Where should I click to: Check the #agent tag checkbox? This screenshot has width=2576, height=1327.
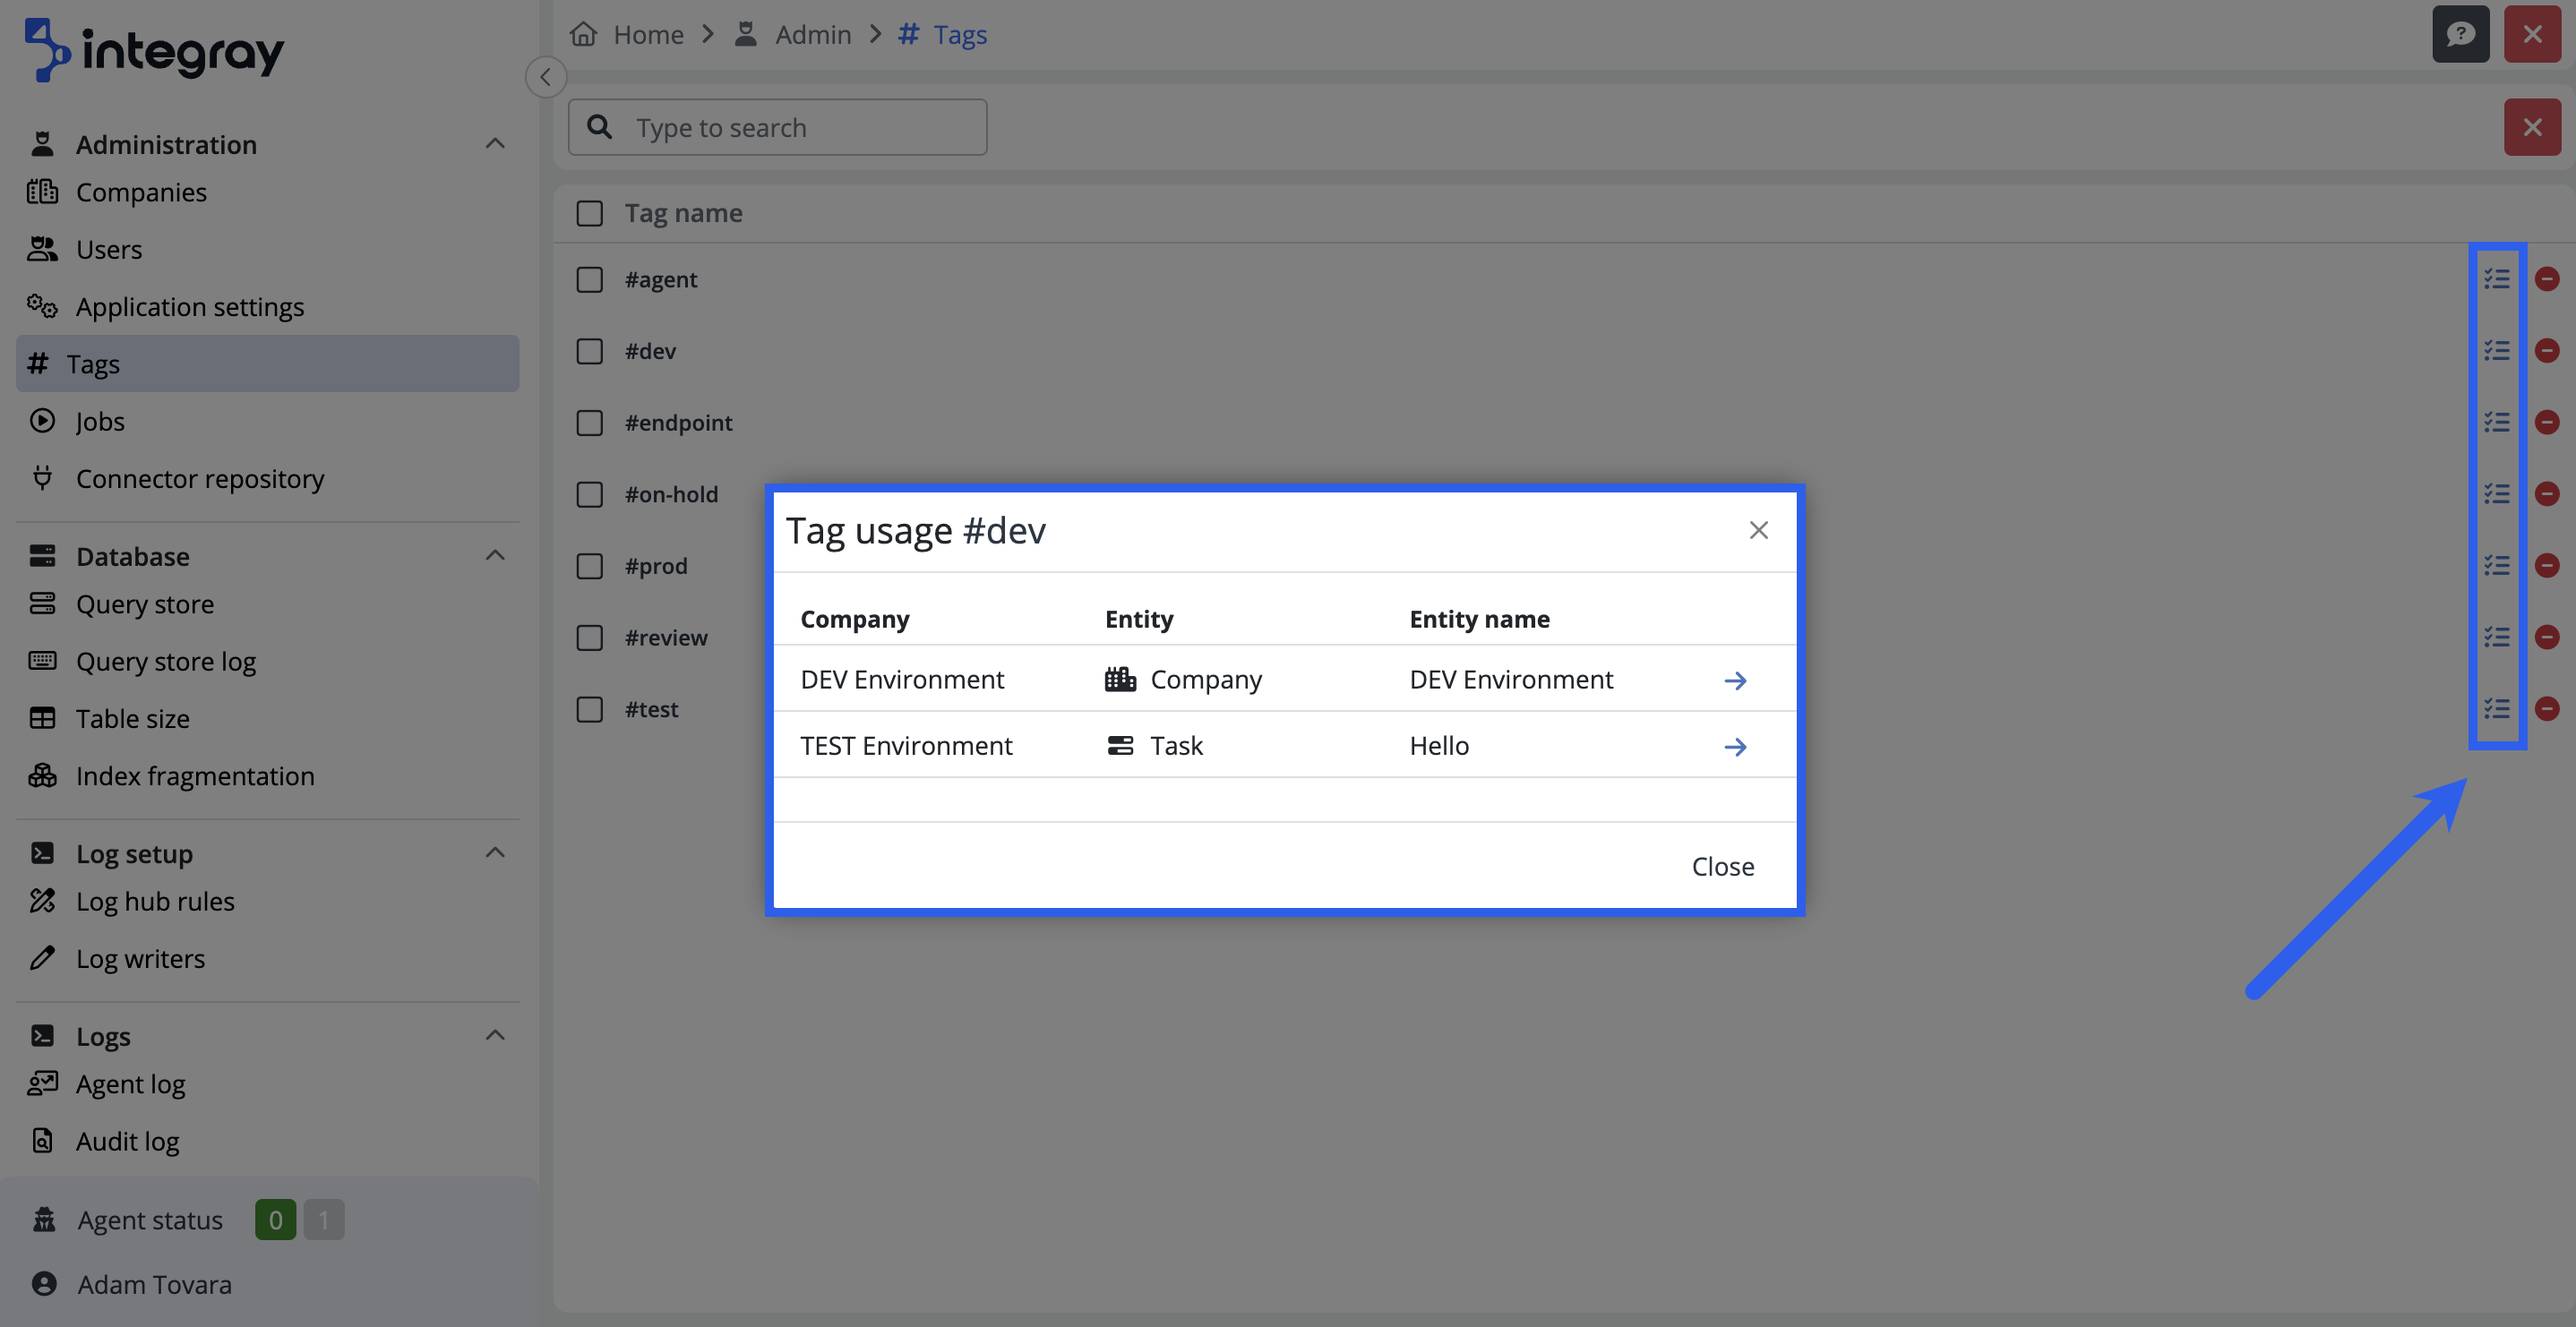[590, 279]
